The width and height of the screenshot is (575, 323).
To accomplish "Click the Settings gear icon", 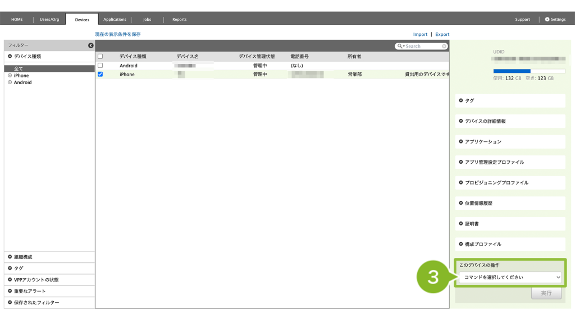I will [547, 20].
